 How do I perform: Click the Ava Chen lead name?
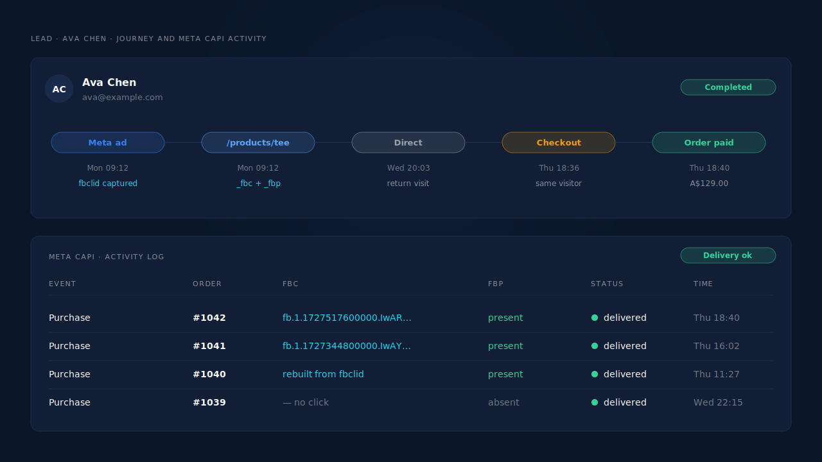tap(109, 82)
